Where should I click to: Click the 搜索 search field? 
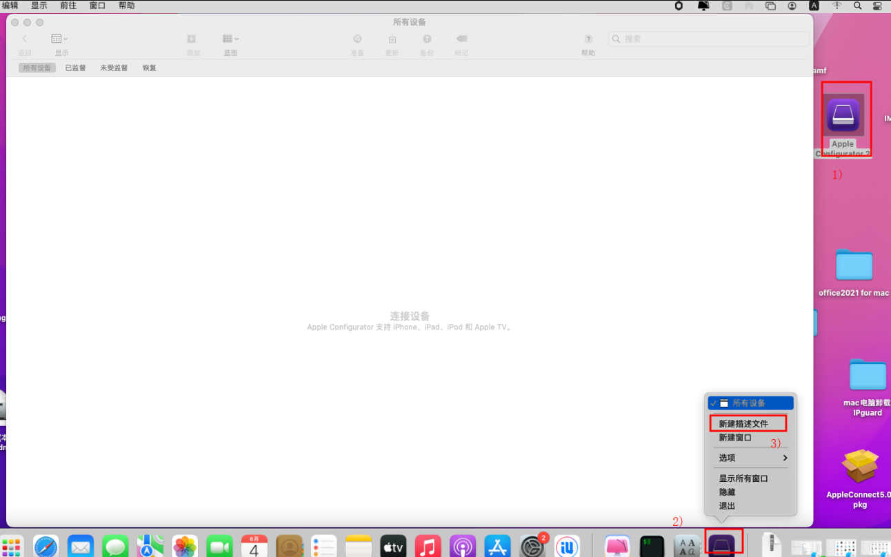click(x=708, y=39)
